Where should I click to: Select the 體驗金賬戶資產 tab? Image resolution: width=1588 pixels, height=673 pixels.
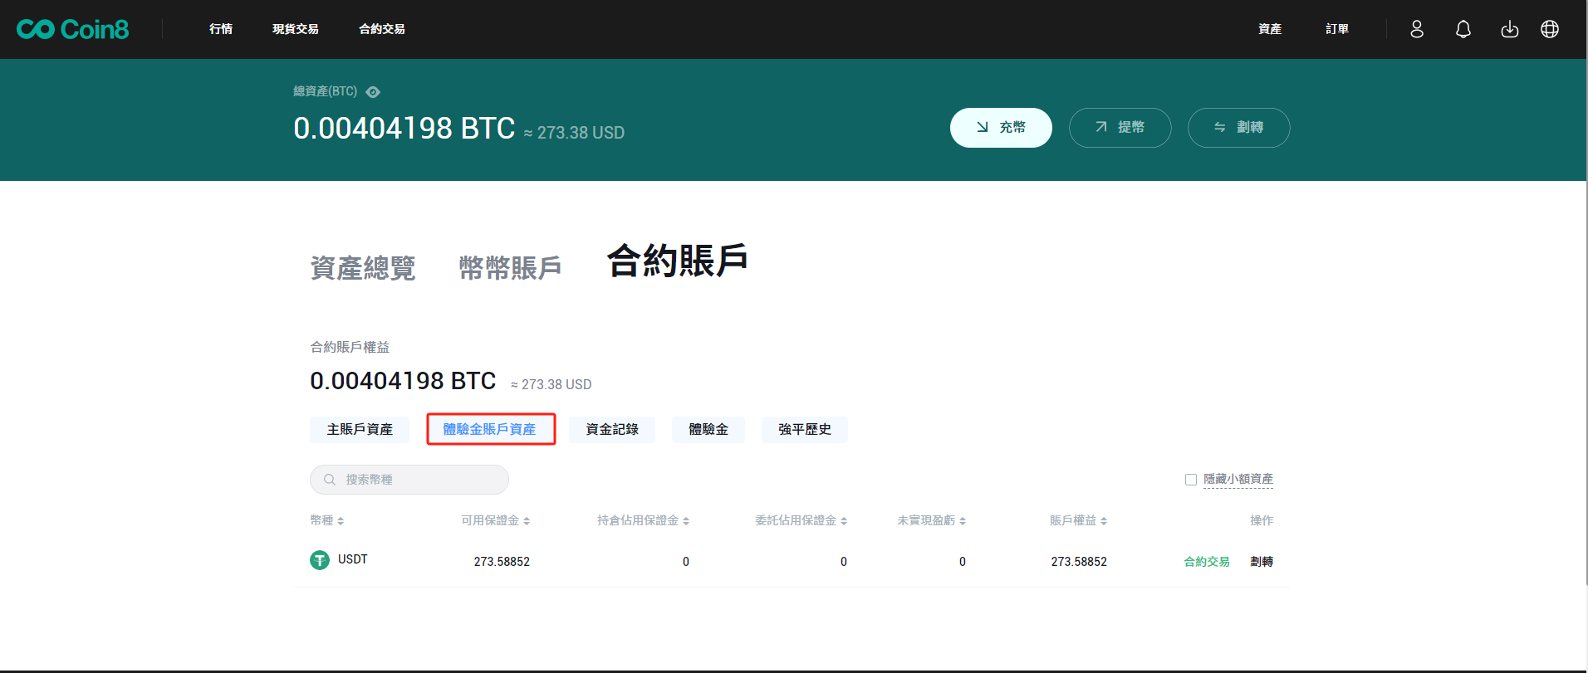click(490, 429)
